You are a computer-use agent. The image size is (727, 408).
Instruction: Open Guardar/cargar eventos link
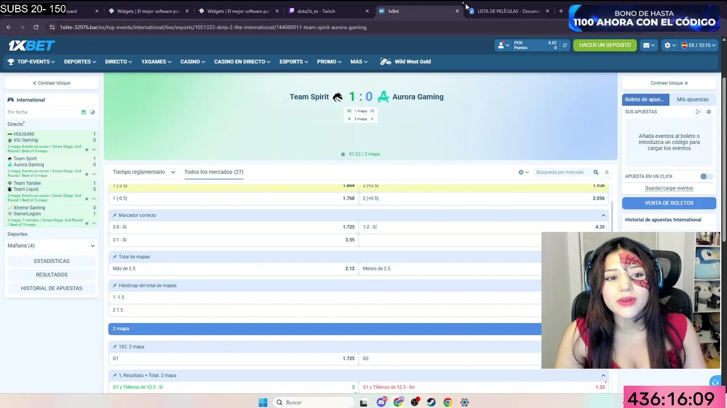[669, 188]
